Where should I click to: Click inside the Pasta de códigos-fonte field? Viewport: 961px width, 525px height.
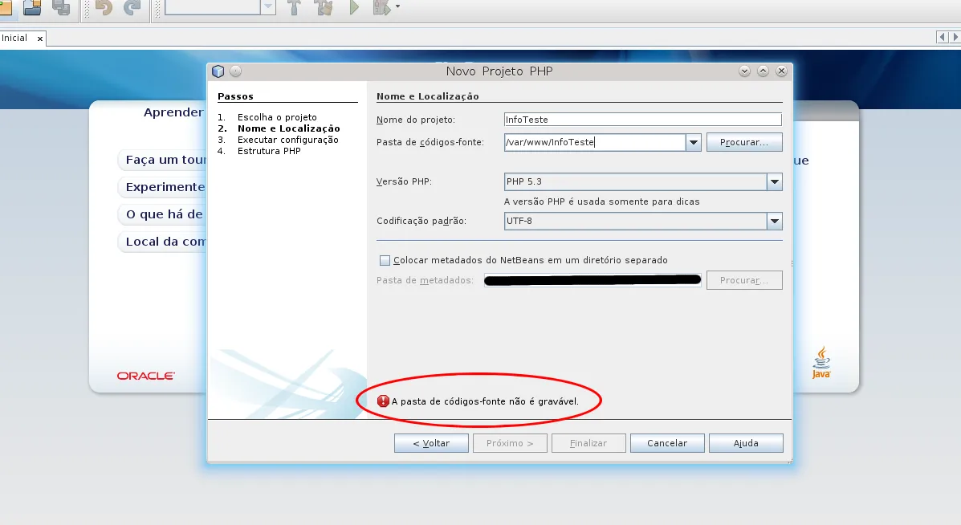594,142
